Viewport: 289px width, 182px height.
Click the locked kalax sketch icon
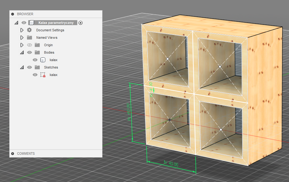(x=43, y=75)
